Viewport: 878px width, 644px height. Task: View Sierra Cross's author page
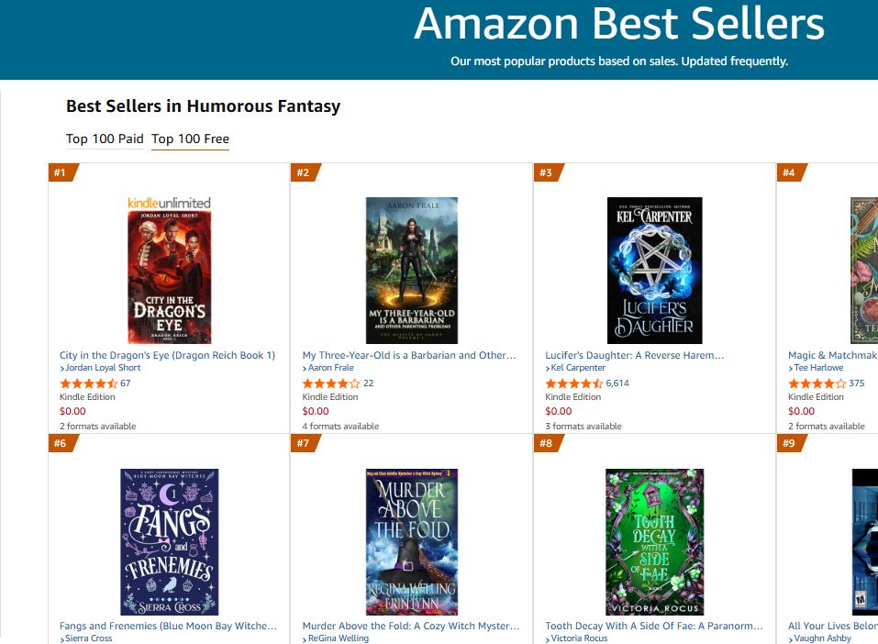pyautogui.click(x=88, y=638)
